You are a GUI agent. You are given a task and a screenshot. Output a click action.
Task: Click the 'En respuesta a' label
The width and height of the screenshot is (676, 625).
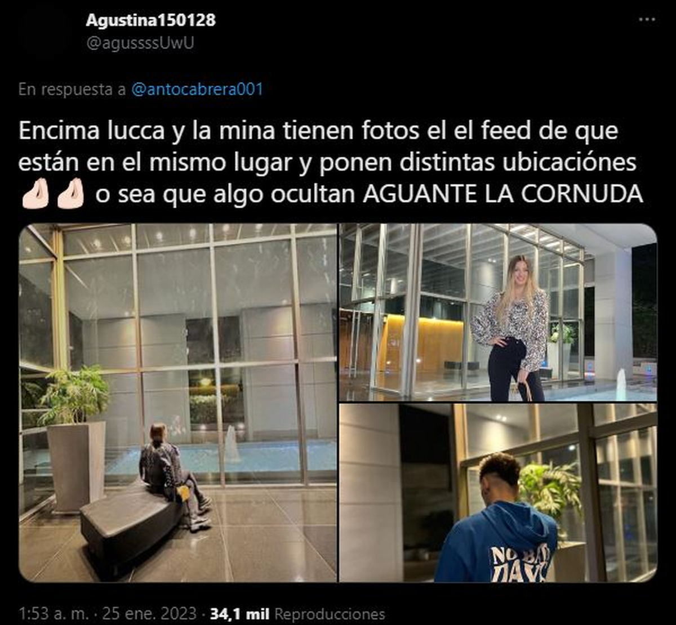pos(72,89)
